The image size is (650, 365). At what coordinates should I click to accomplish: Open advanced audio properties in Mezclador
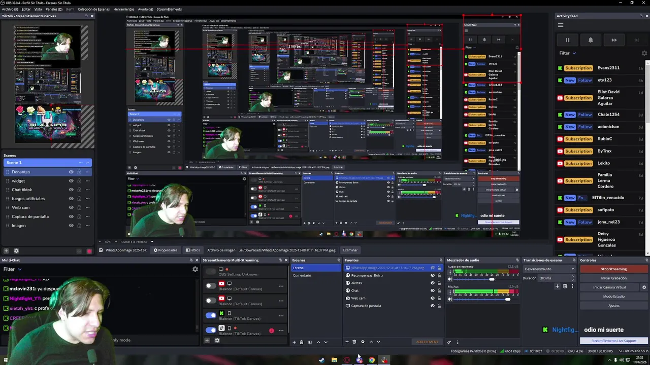(449, 342)
